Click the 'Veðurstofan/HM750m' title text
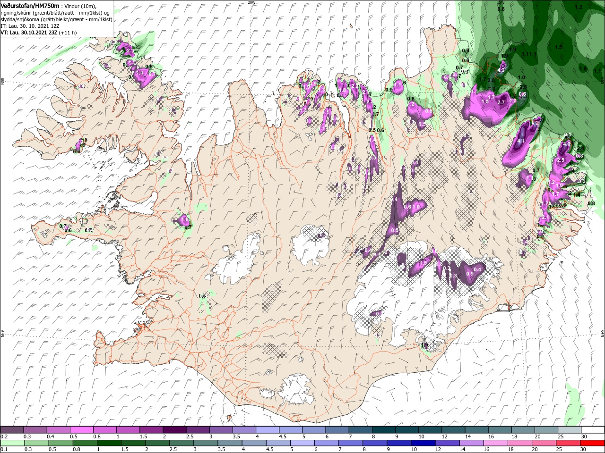This screenshot has width=605, height=453. [x=30, y=5]
